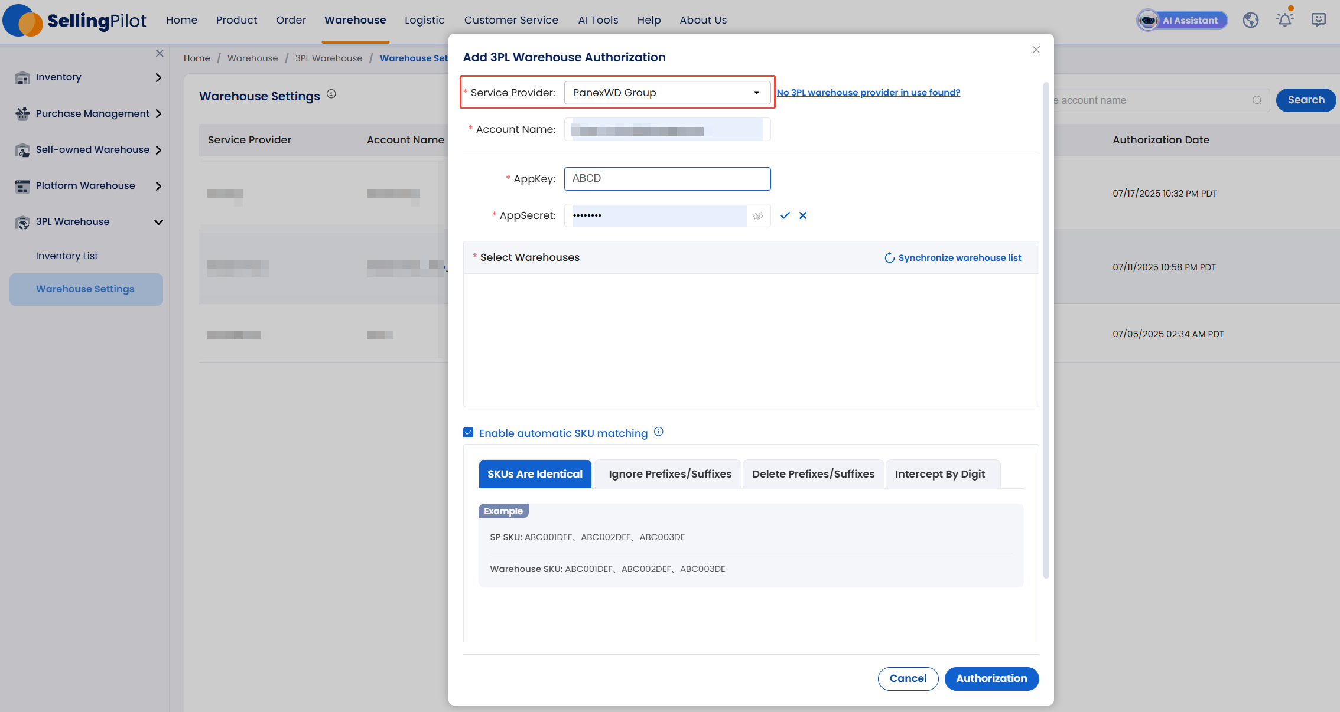Click the 07/05/2025 02:34 AM PDT date cell
The height and width of the screenshot is (712, 1340).
click(1168, 334)
